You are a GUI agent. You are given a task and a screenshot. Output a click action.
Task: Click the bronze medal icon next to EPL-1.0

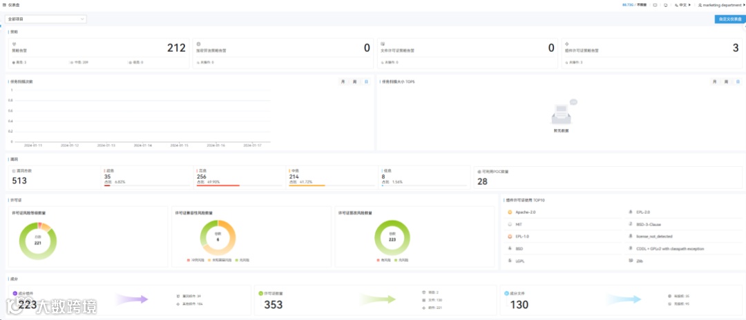coord(510,236)
